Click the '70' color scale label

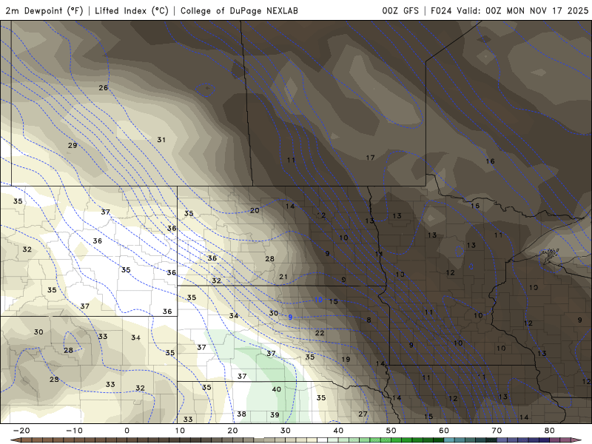click(x=497, y=431)
